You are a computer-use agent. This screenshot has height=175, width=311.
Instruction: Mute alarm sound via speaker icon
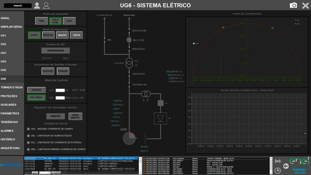286,166
